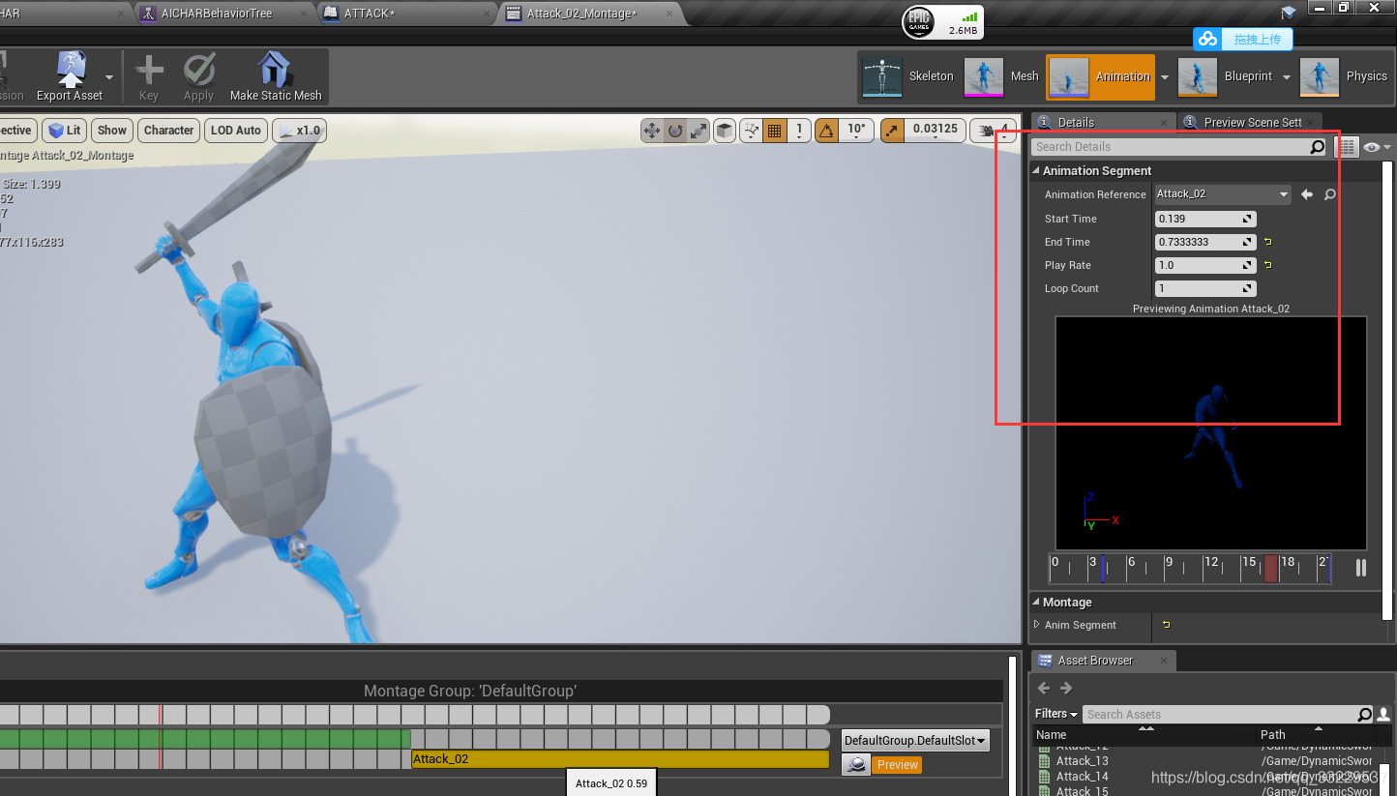
Task: Click the preview timeline scrub bar
Action: (1190, 569)
